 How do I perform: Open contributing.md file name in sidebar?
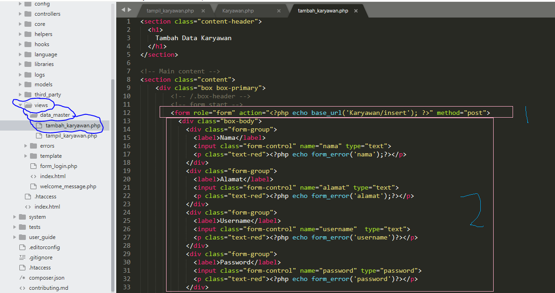coord(48,288)
